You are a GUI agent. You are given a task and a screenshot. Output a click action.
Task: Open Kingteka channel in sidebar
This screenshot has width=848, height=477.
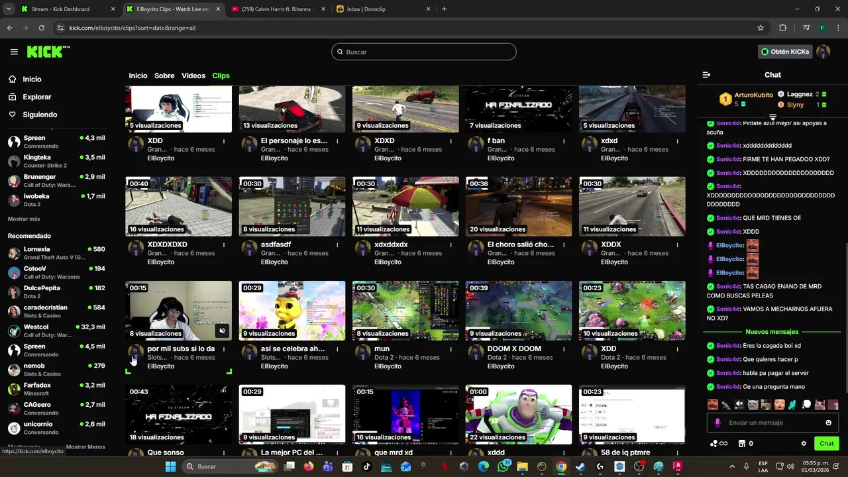56,161
